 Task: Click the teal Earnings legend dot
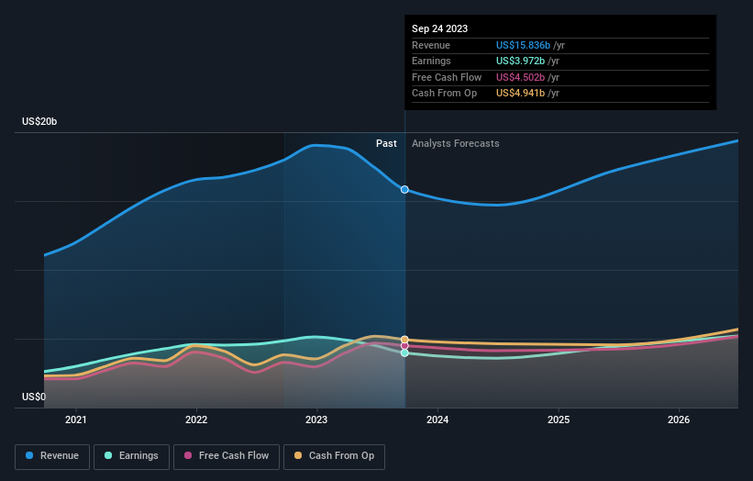tap(108, 455)
